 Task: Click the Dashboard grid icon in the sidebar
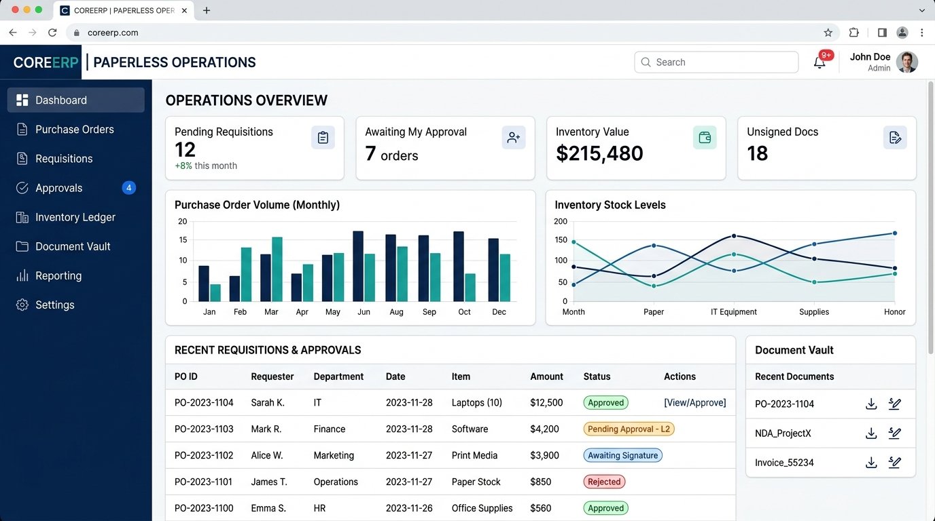(x=22, y=100)
